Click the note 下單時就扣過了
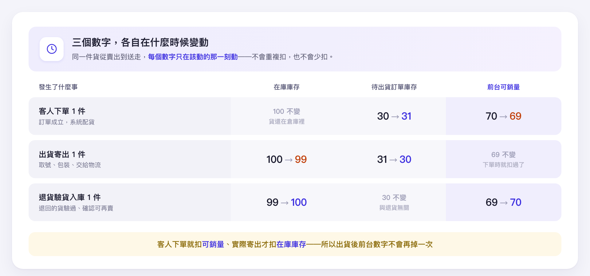The width and height of the screenshot is (590, 276). point(503,165)
